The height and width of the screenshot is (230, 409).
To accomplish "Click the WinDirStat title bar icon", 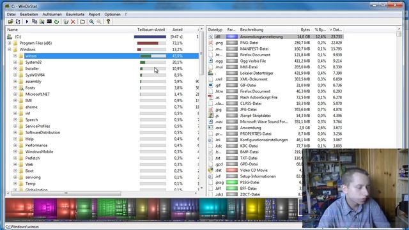I will tap(7, 6).
